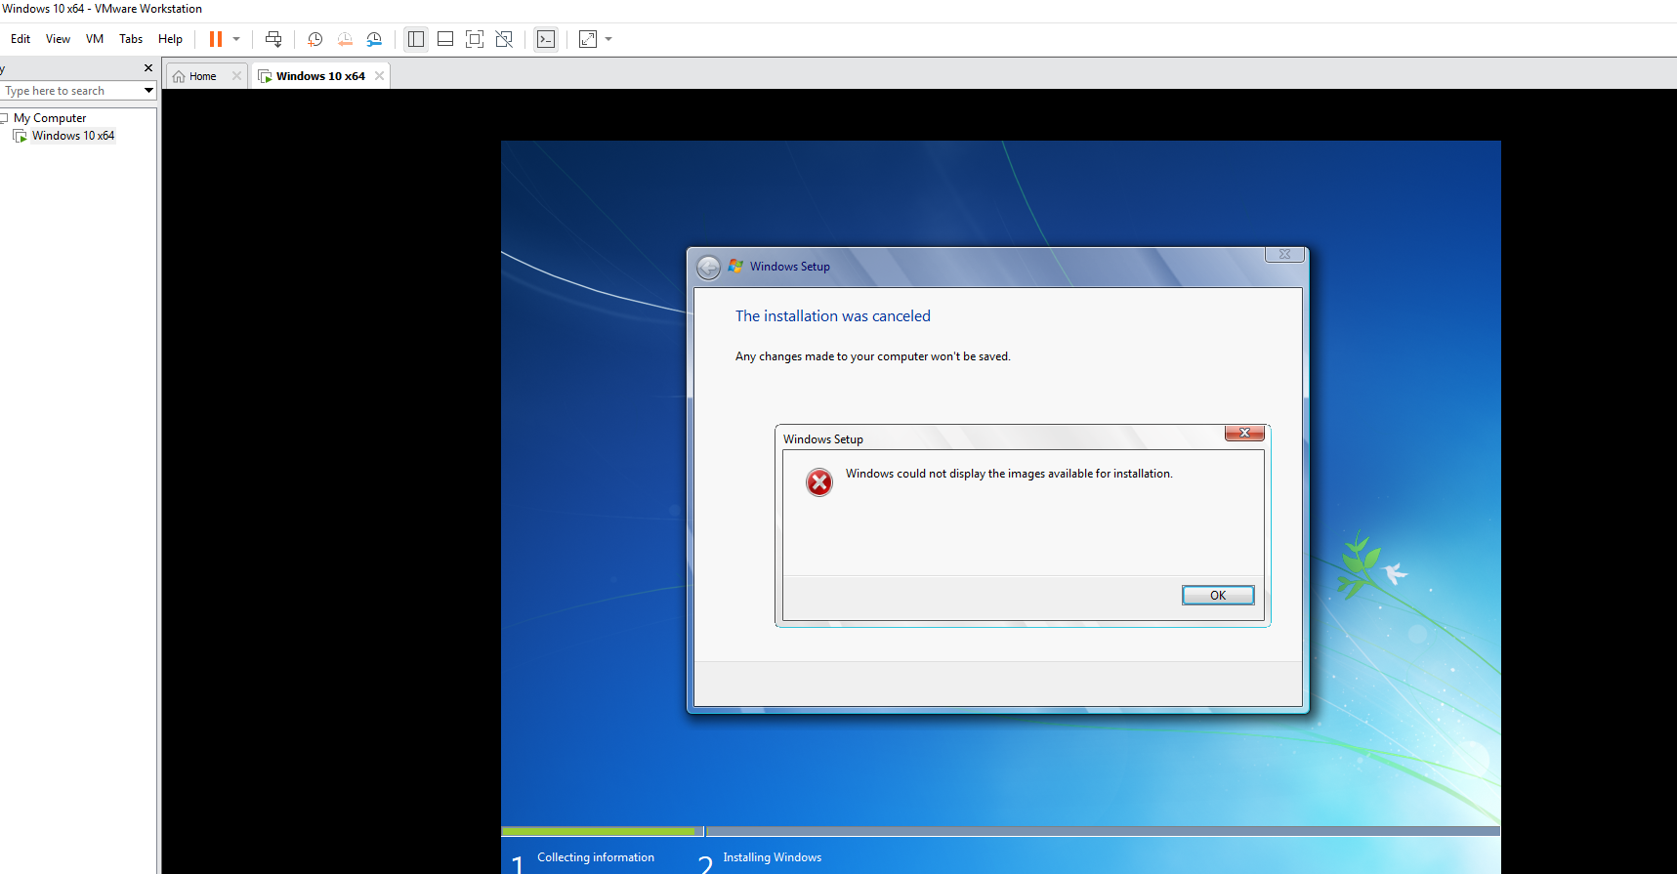Open the Tabs menu
The height and width of the screenshot is (874, 1677).
point(131,39)
